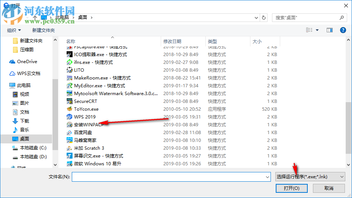Expand the chevron after 此电脑 in path
352x198 pixels.
[73, 17]
